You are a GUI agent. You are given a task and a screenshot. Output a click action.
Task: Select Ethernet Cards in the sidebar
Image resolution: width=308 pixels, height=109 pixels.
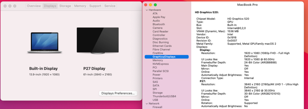(162, 46)
